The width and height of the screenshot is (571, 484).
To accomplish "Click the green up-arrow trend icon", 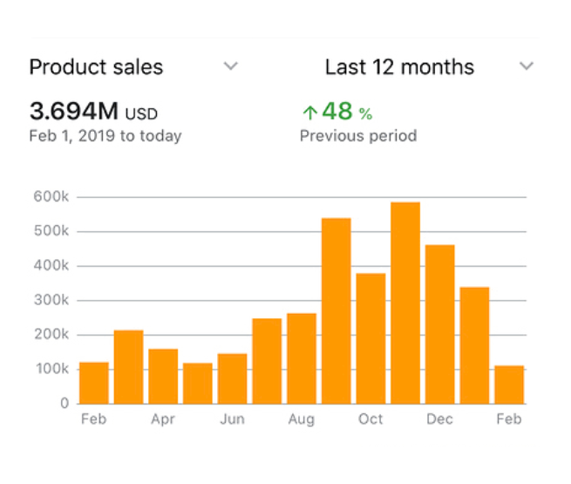I will [309, 112].
